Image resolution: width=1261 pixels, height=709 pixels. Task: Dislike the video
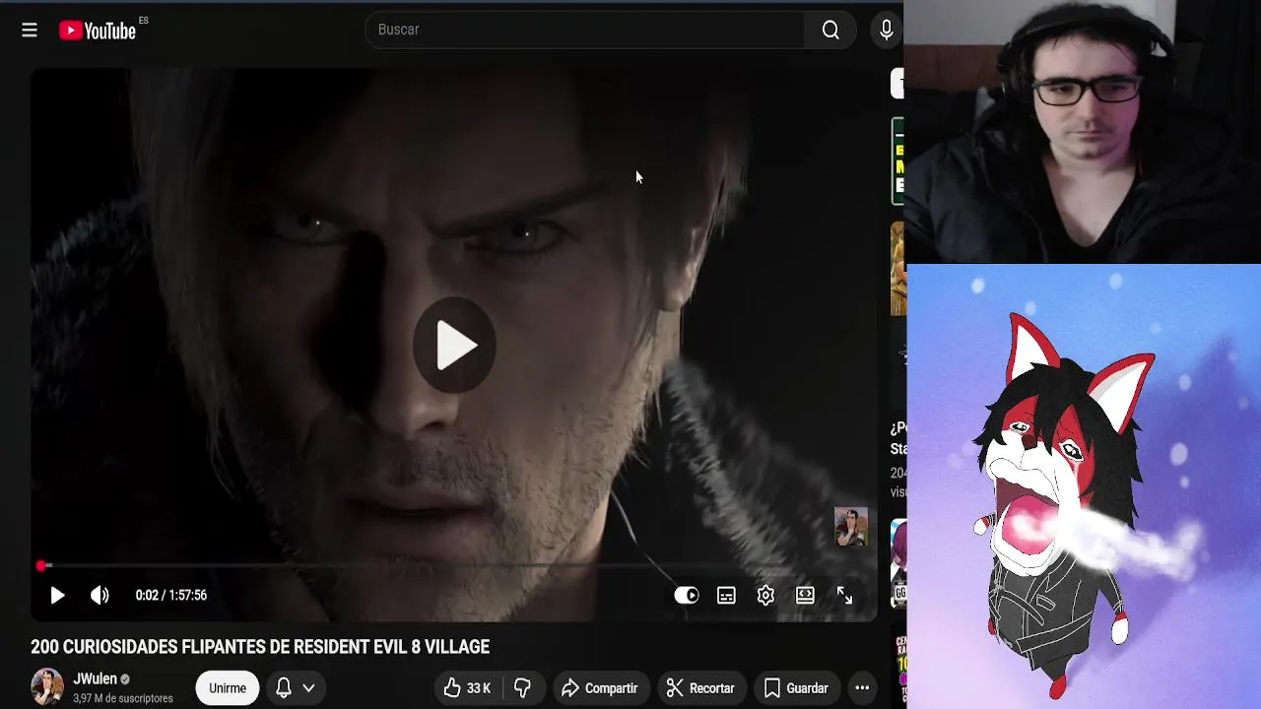coord(523,688)
